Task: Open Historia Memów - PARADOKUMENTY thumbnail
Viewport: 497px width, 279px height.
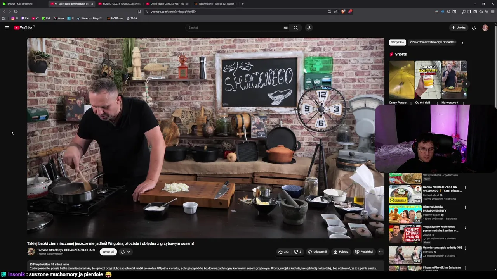Action: (405, 214)
